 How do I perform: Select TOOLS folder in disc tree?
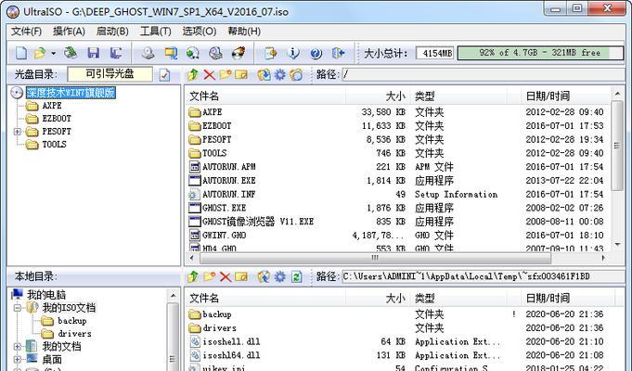coord(54,144)
